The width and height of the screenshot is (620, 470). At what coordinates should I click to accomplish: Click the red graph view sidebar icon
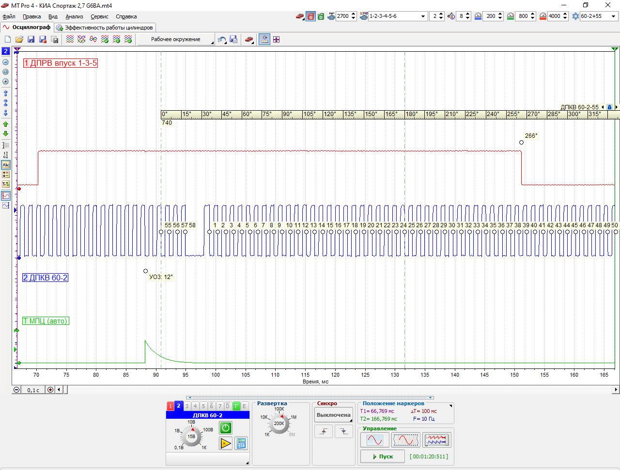(x=6, y=196)
